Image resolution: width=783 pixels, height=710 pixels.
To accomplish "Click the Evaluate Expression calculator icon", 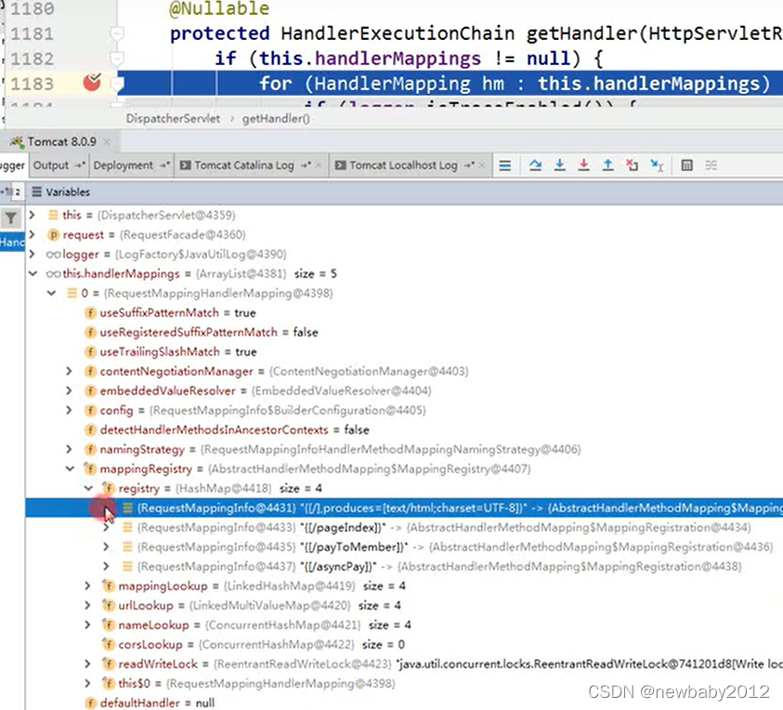I will pyautogui.click(x=686, y=164).
